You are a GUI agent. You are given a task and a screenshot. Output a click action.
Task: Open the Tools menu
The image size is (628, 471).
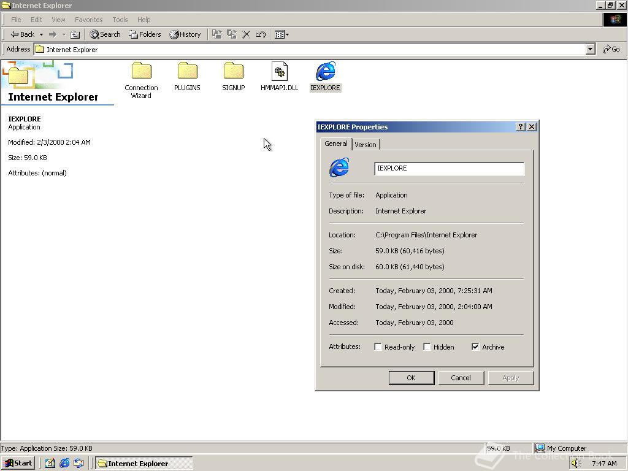(x=120, y=20)
